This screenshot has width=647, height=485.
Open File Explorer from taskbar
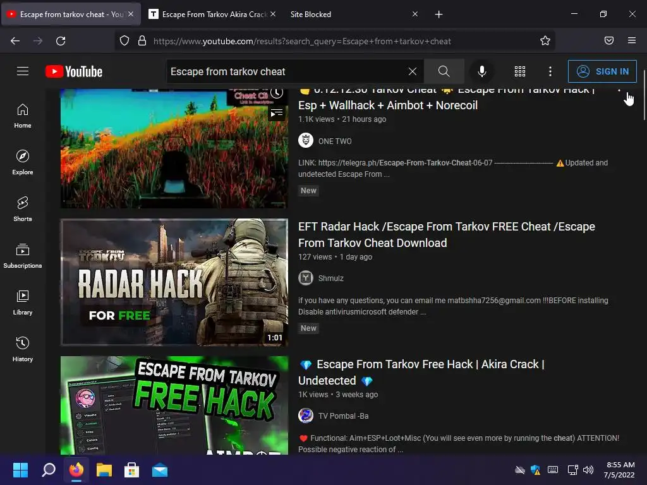104,470
